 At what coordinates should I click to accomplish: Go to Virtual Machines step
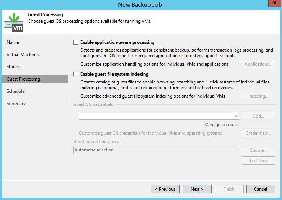(x=23, y=55)
